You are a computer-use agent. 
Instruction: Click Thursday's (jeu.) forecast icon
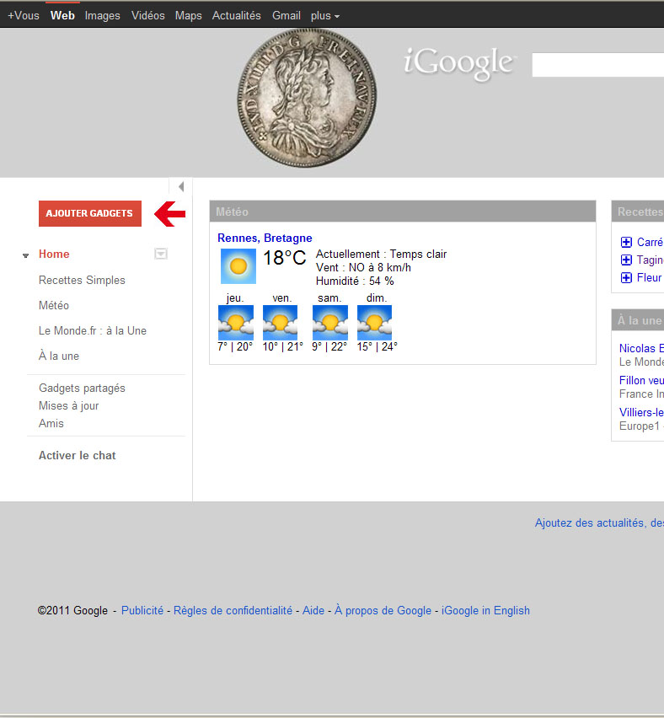tap(235, 323)
